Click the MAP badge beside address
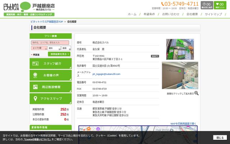Image resolution: width=230 pixels, height=144 pixels. (x=155, y=56)
